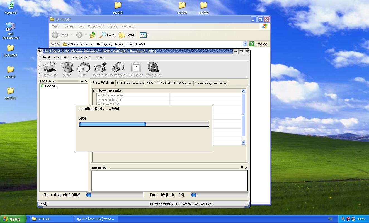Viewport: 369px width, 223px height.
Task: Select the ezc325 desktop folder
Action: coord(182,5)
